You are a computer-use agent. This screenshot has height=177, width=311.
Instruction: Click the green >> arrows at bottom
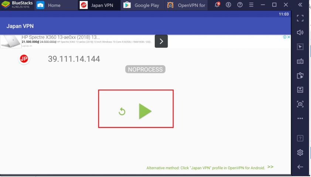(x=270, y=167)
